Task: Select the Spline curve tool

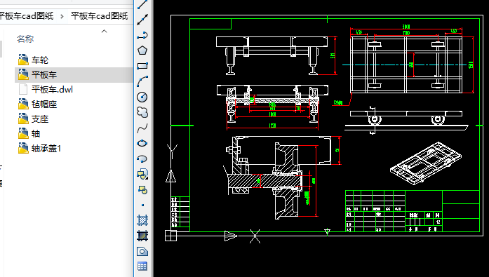Action: click(142, 128)
